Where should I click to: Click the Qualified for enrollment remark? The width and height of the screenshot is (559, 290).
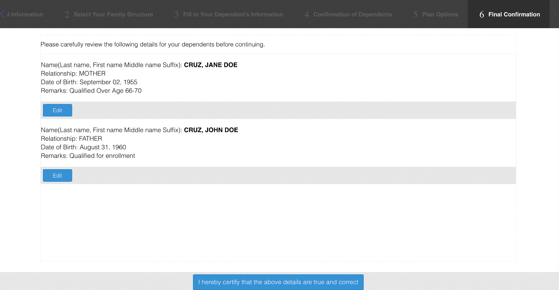[x=102, y=156]
